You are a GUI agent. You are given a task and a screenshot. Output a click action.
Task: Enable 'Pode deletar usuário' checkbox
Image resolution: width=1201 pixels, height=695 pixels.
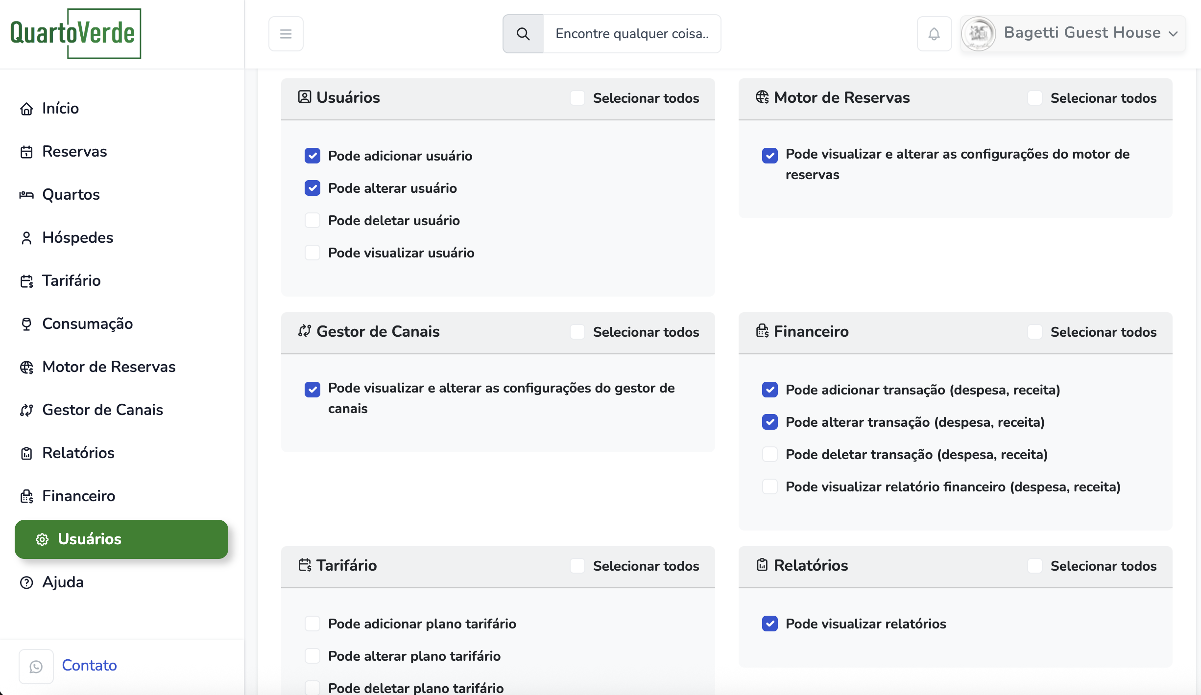(x=312, y=220)
